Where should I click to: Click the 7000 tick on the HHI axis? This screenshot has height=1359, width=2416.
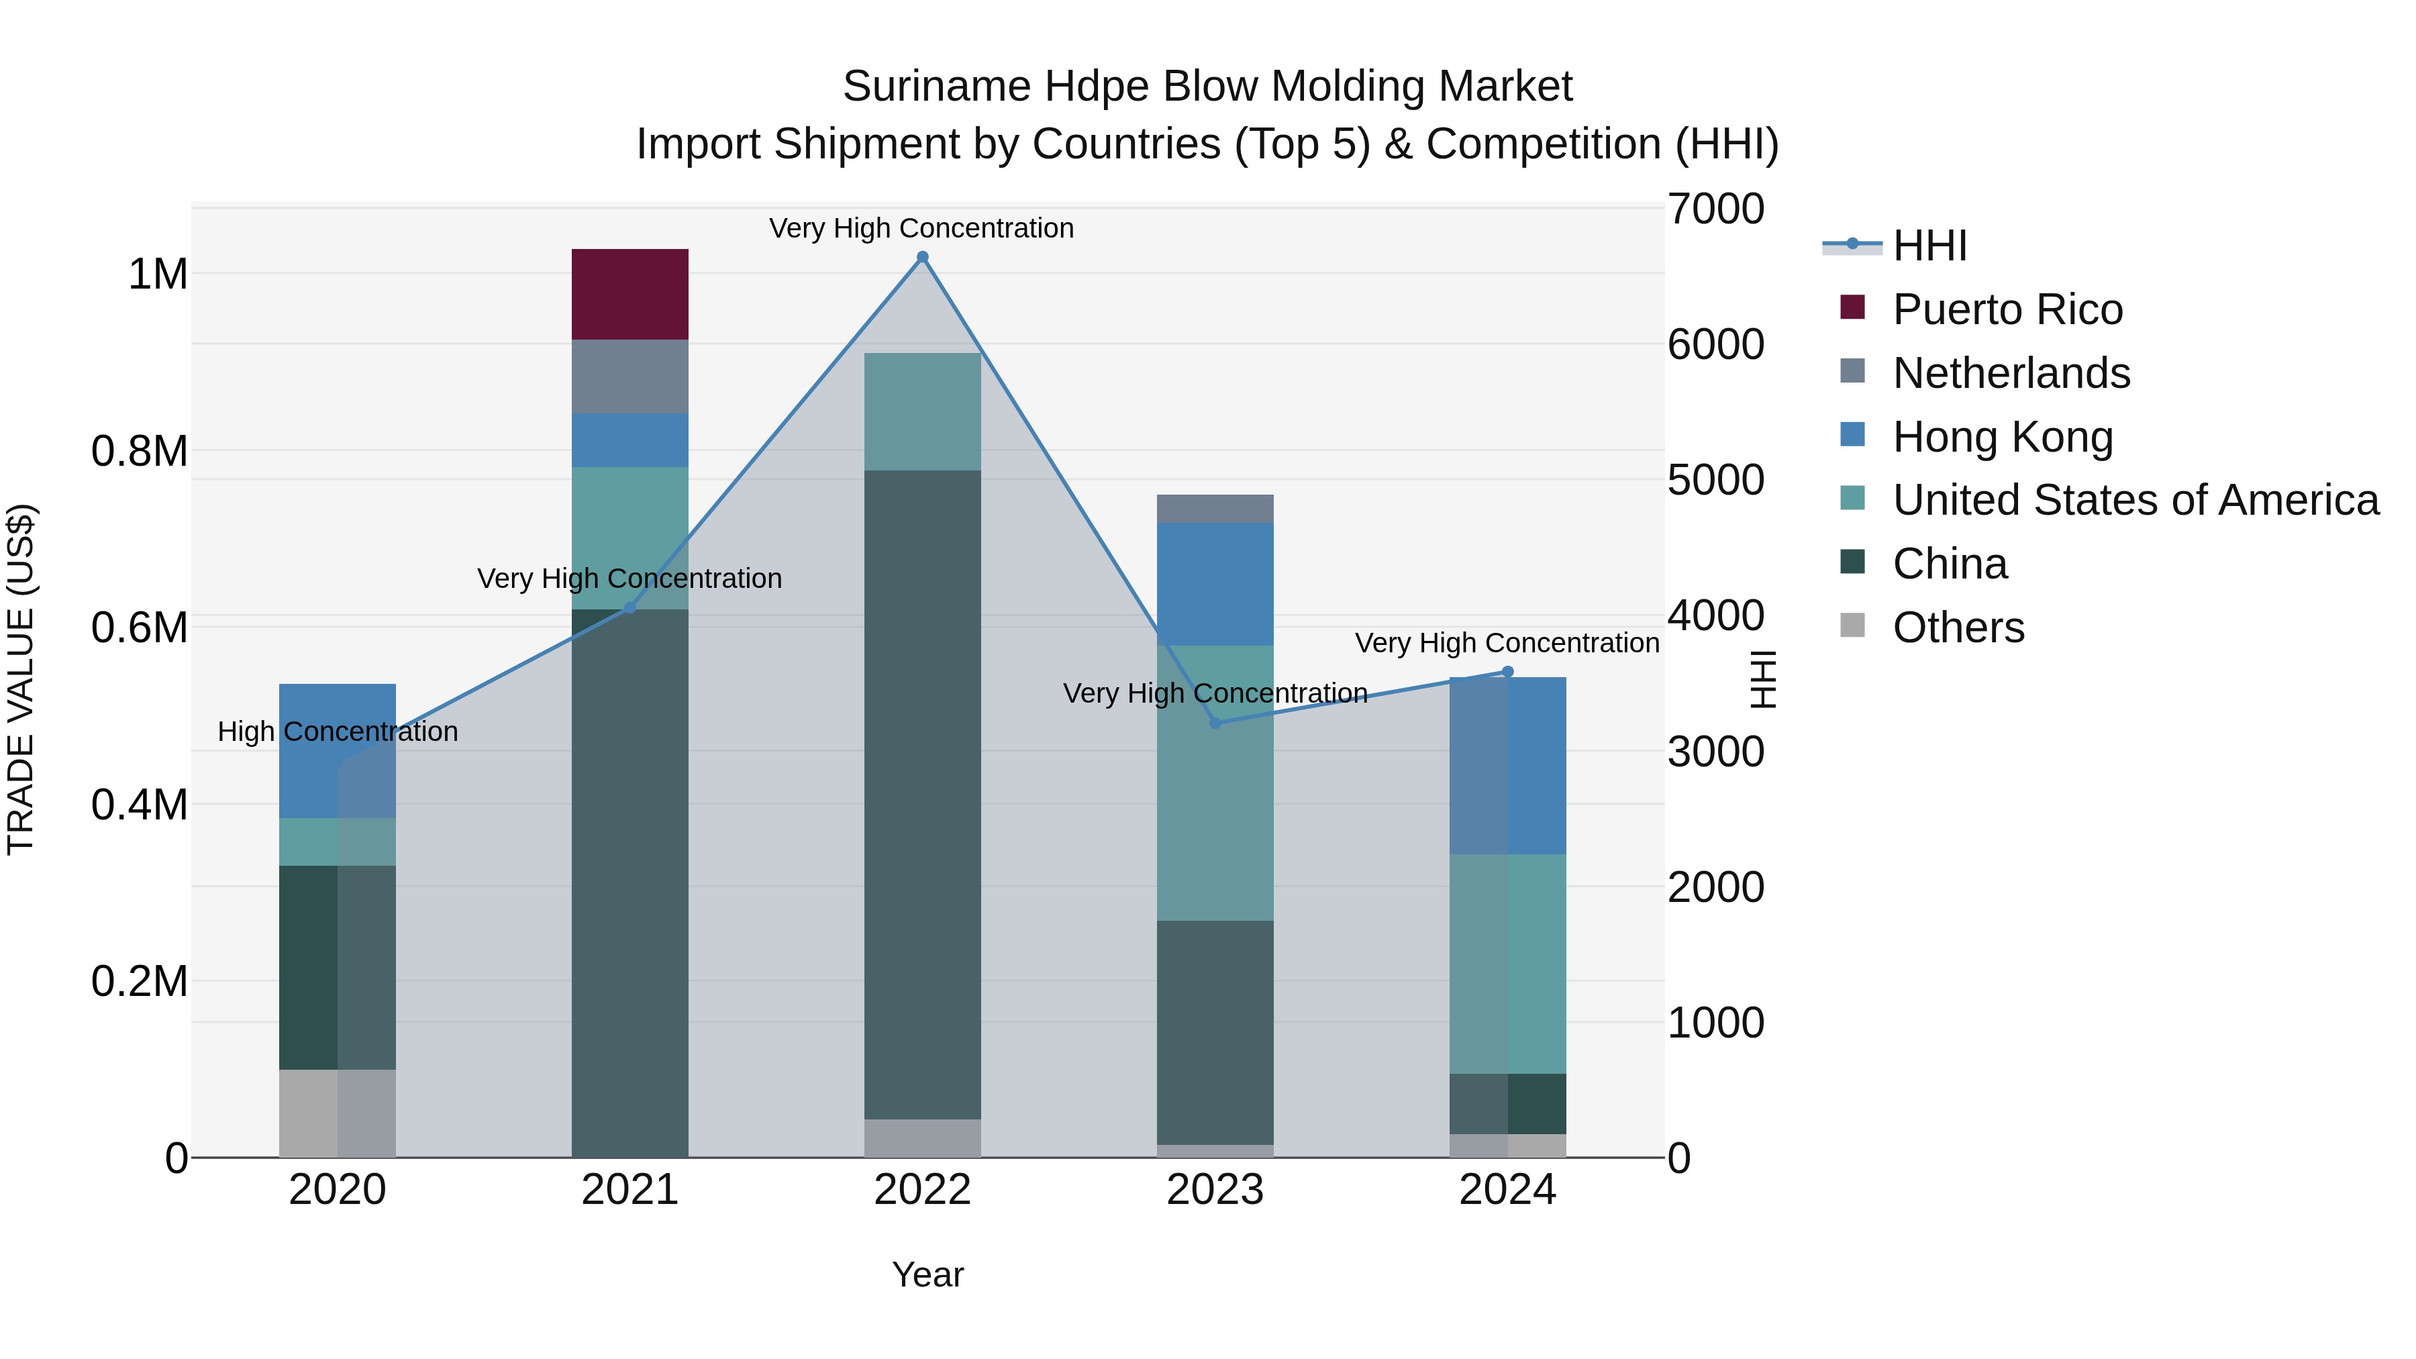tap(1715, 209)
